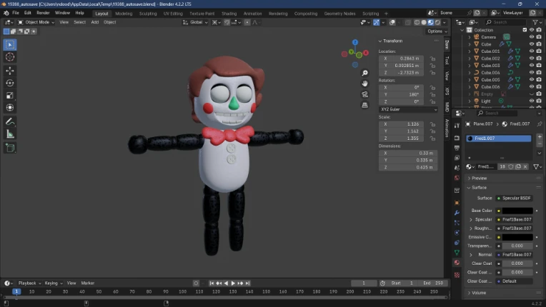Toggle Collection exclude checkbox

[525, 30]
